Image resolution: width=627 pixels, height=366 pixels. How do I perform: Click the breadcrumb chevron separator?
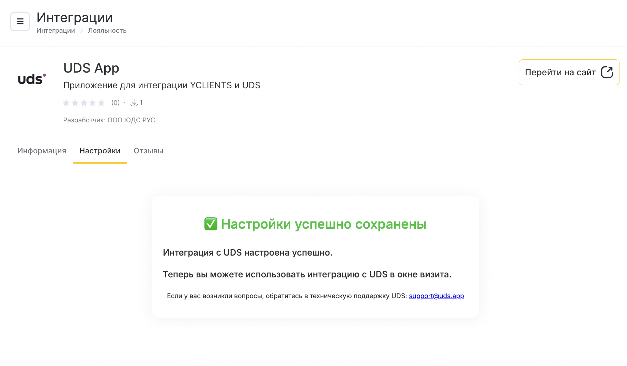pos(81,31)
